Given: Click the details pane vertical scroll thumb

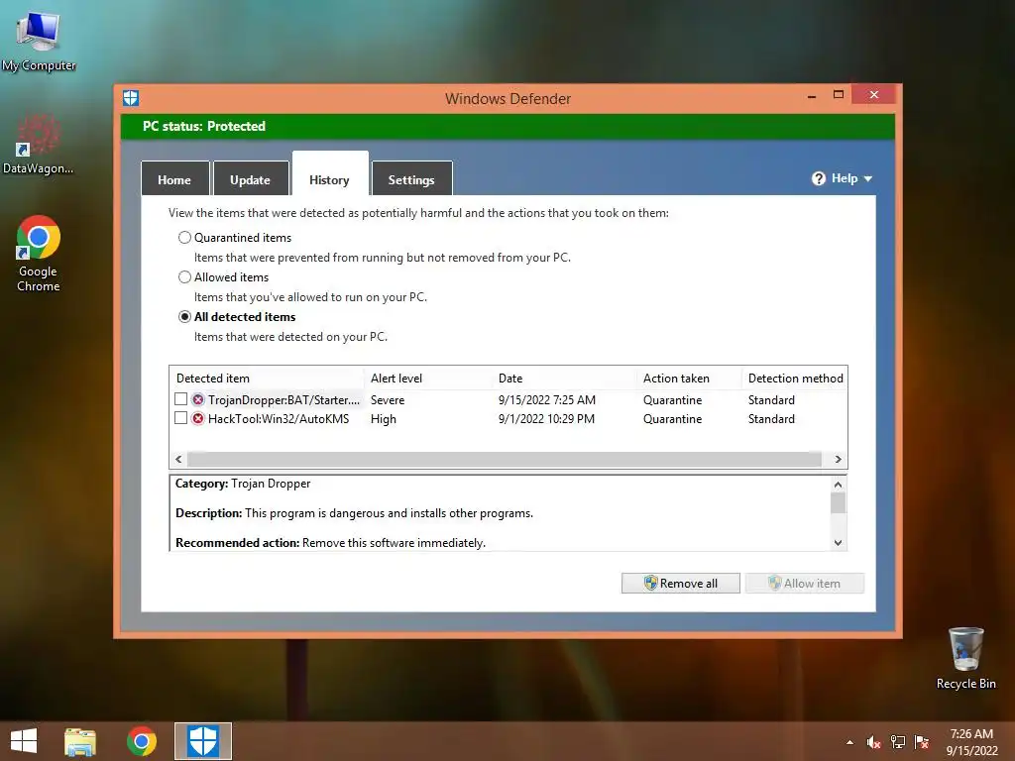Looking at the screenshot, I should (839, 502).
